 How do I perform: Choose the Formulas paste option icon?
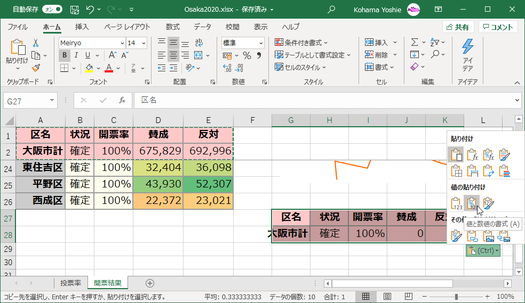(x=472, y=154)
